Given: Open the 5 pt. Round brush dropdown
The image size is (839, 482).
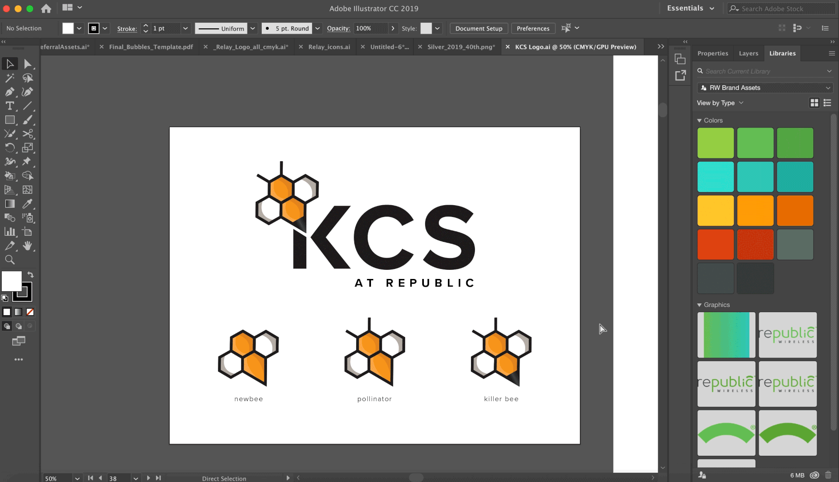Looking at the screenshot, I should [318, 28].
